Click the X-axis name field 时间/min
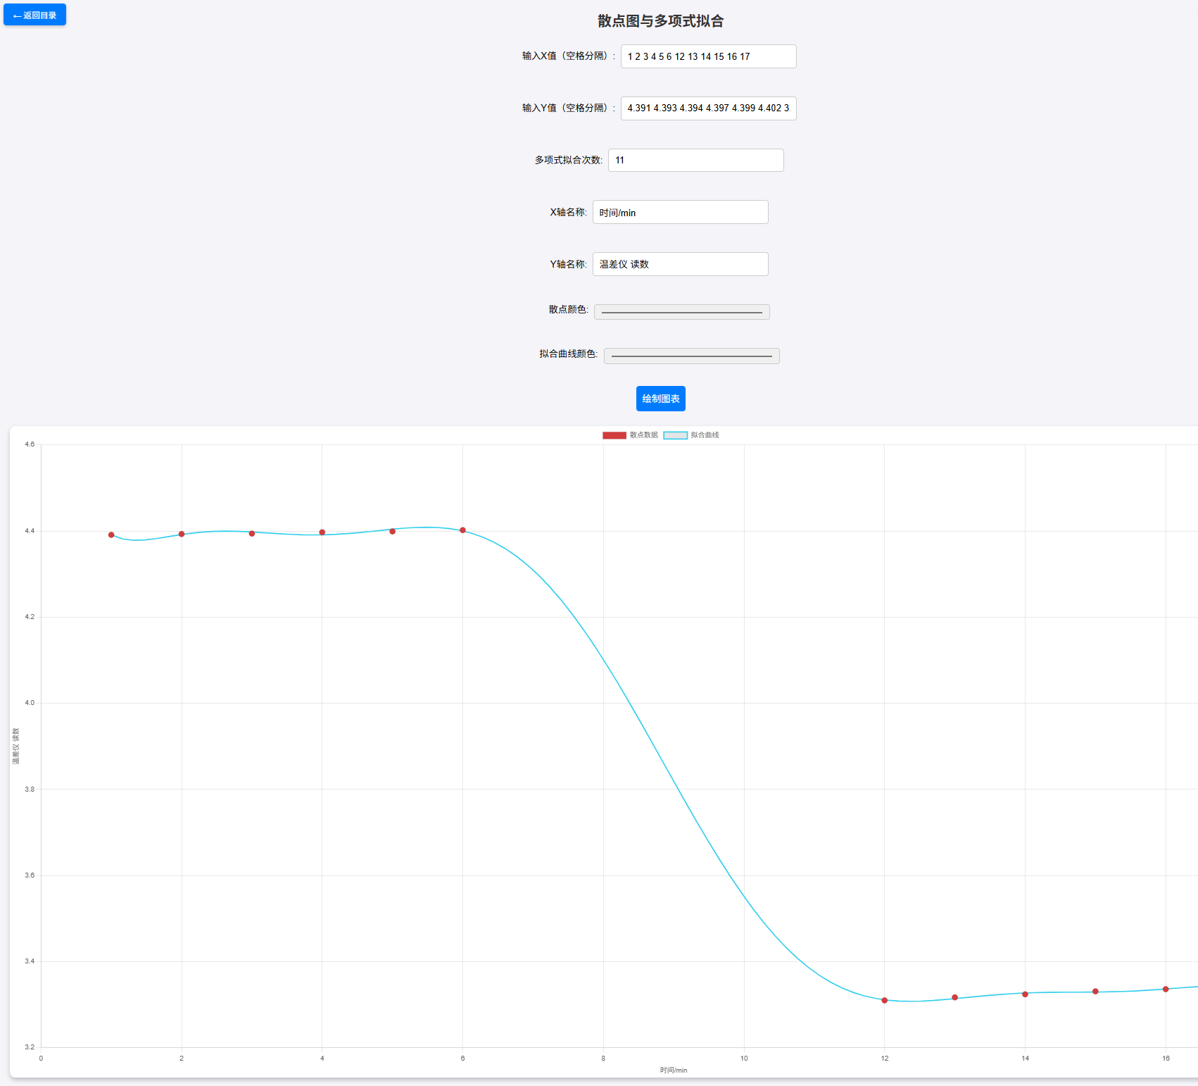 tap(680, 213)
